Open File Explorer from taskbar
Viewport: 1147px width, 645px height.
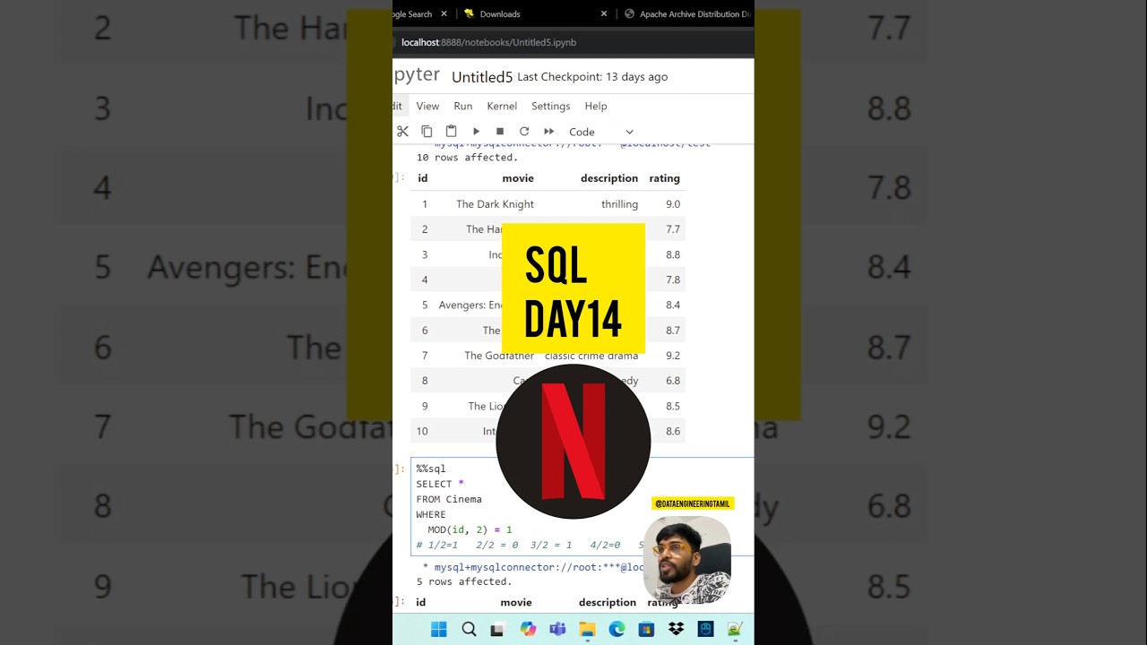tap(587, 629)
